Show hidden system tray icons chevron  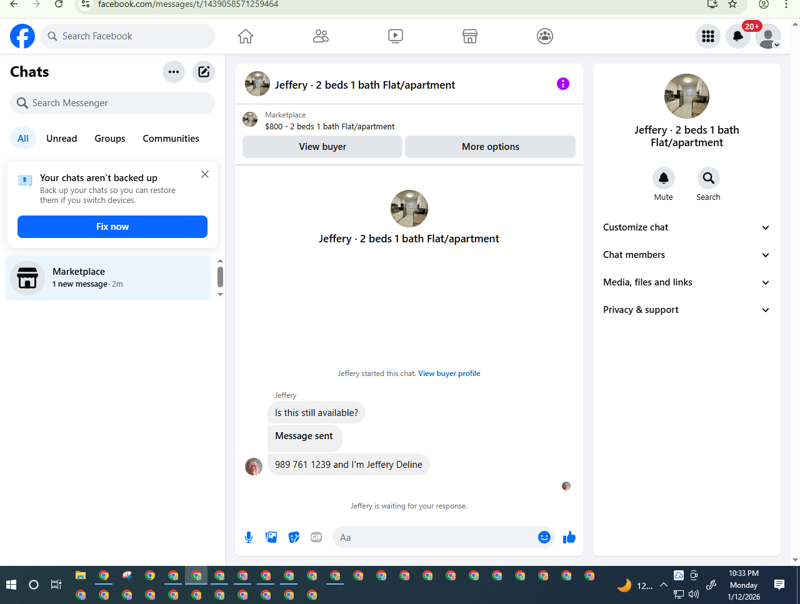click(x=664, y=585)
